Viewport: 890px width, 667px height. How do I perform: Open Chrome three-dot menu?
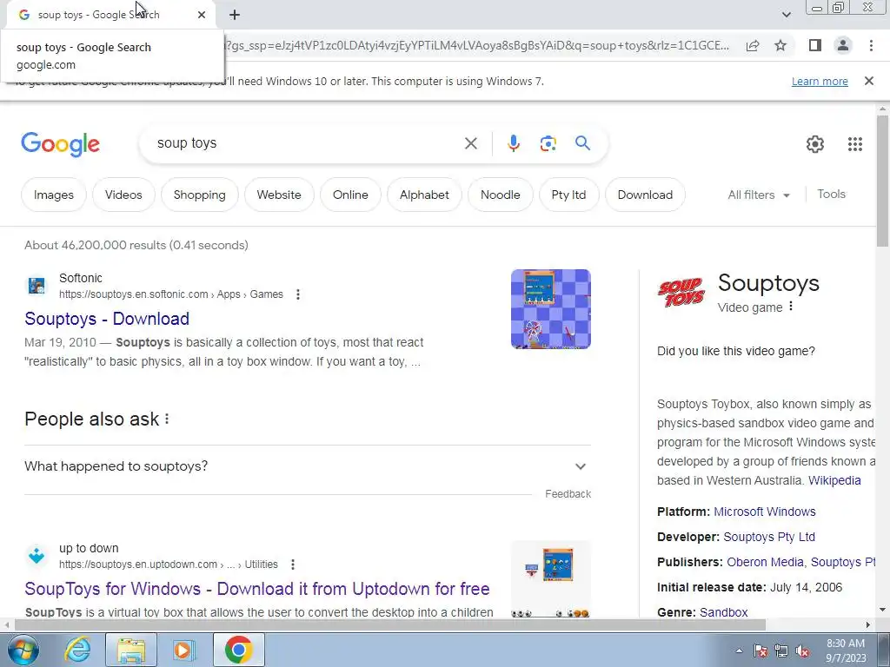coord(871,45)
